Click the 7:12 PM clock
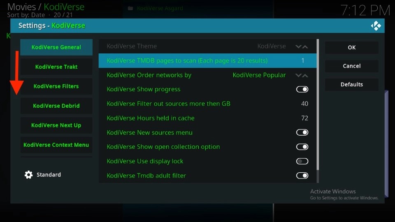The height and width of the screenshot is (222, 395). pyautogui.click(x=365, y=11)
